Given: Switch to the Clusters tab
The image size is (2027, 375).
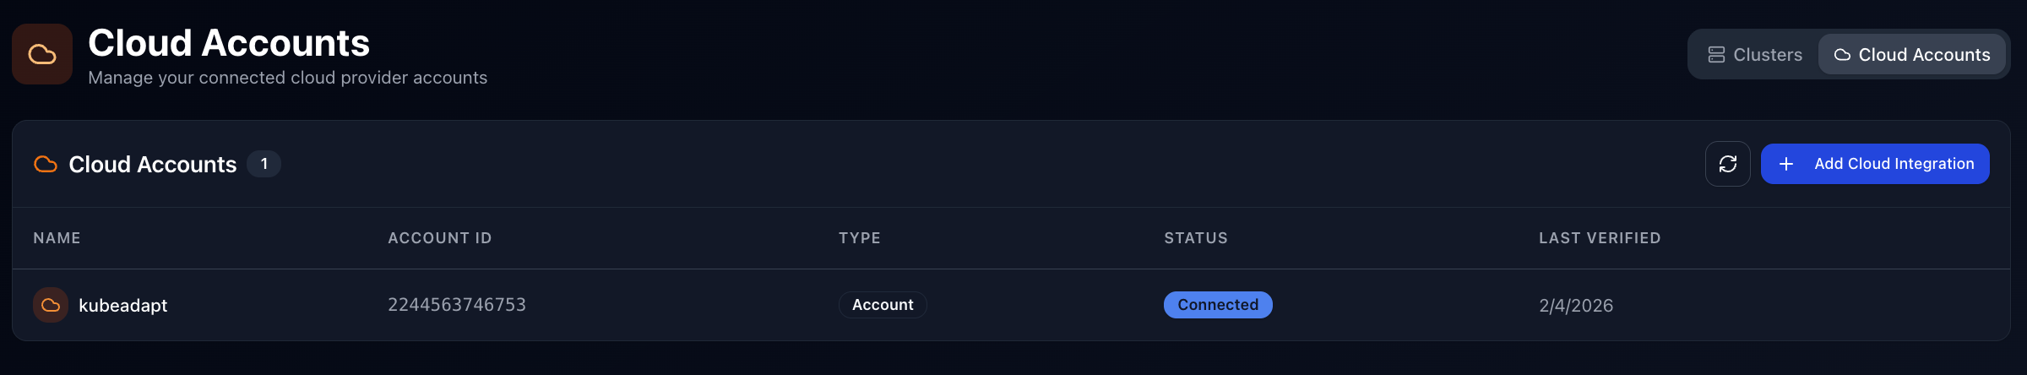Looking at the screenshot, I should pos(1755,55).
